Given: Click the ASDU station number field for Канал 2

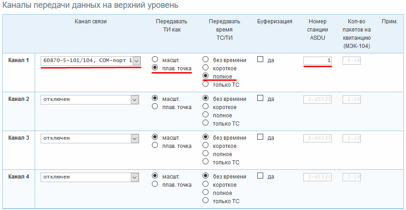Looking at the screenshot, I should pyautogui.click(x=318, y=99).
